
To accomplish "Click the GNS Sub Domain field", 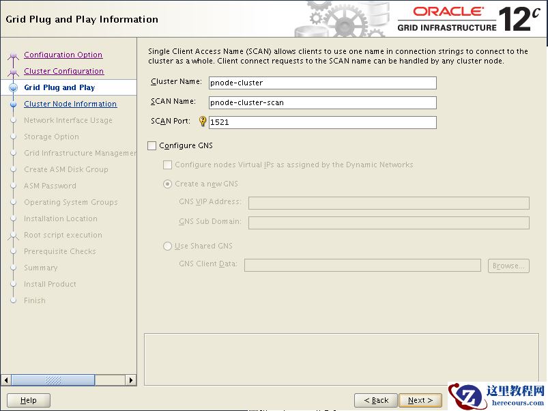I will pos(389,223).
